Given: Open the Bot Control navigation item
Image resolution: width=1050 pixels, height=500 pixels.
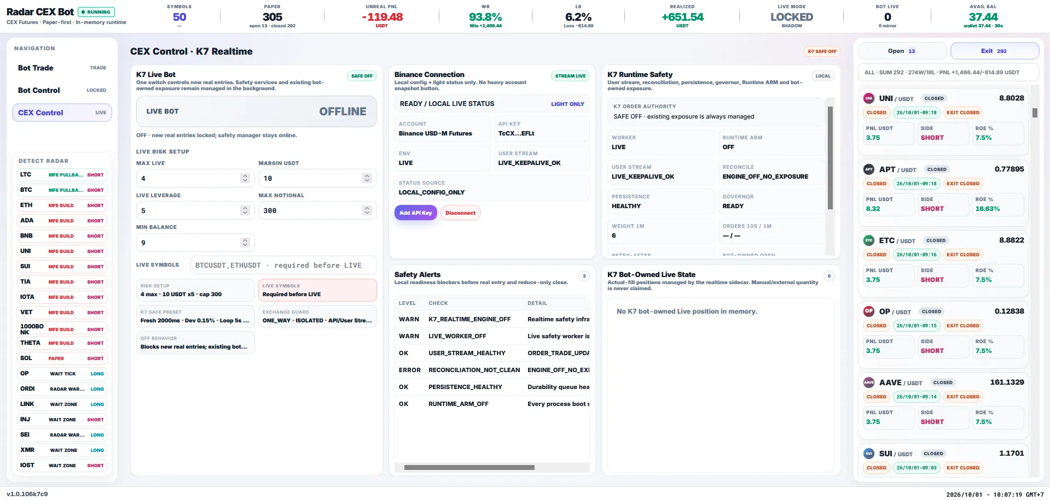Looking at the screenshot, I should (x=62, y=90).
